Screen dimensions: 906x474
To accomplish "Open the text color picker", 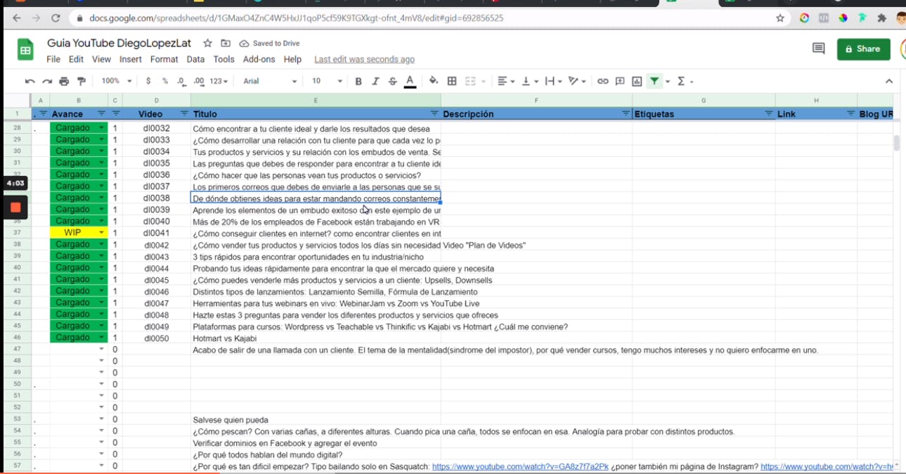I will tap(410, 82).
